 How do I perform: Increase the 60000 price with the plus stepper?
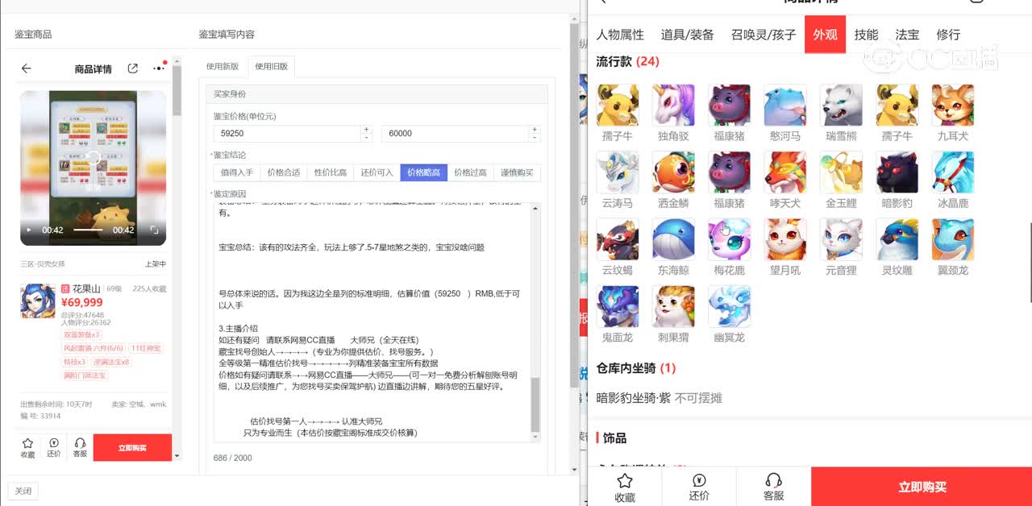tap(535, 129)
